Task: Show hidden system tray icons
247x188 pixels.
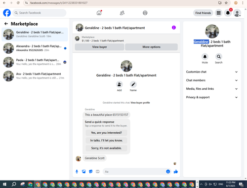Action: (x=202, y=184)
